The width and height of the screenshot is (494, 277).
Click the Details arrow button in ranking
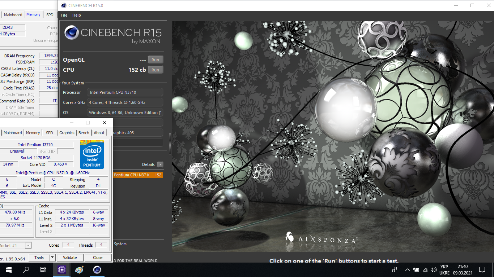[x=160, y=164]
